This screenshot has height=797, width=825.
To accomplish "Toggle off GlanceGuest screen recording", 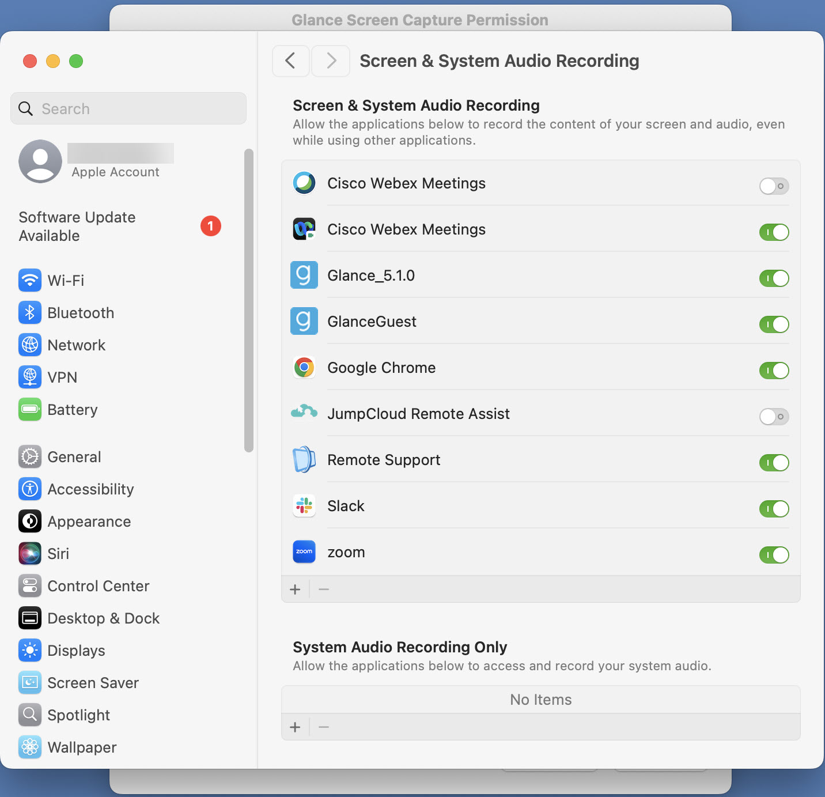I will pos(774,324).
